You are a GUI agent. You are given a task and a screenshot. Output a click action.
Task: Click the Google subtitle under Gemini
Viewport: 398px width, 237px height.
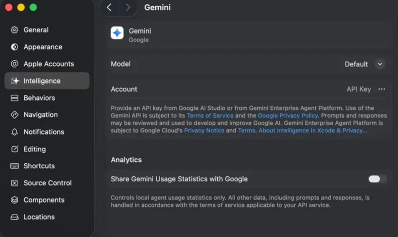(x=139, y=40)
